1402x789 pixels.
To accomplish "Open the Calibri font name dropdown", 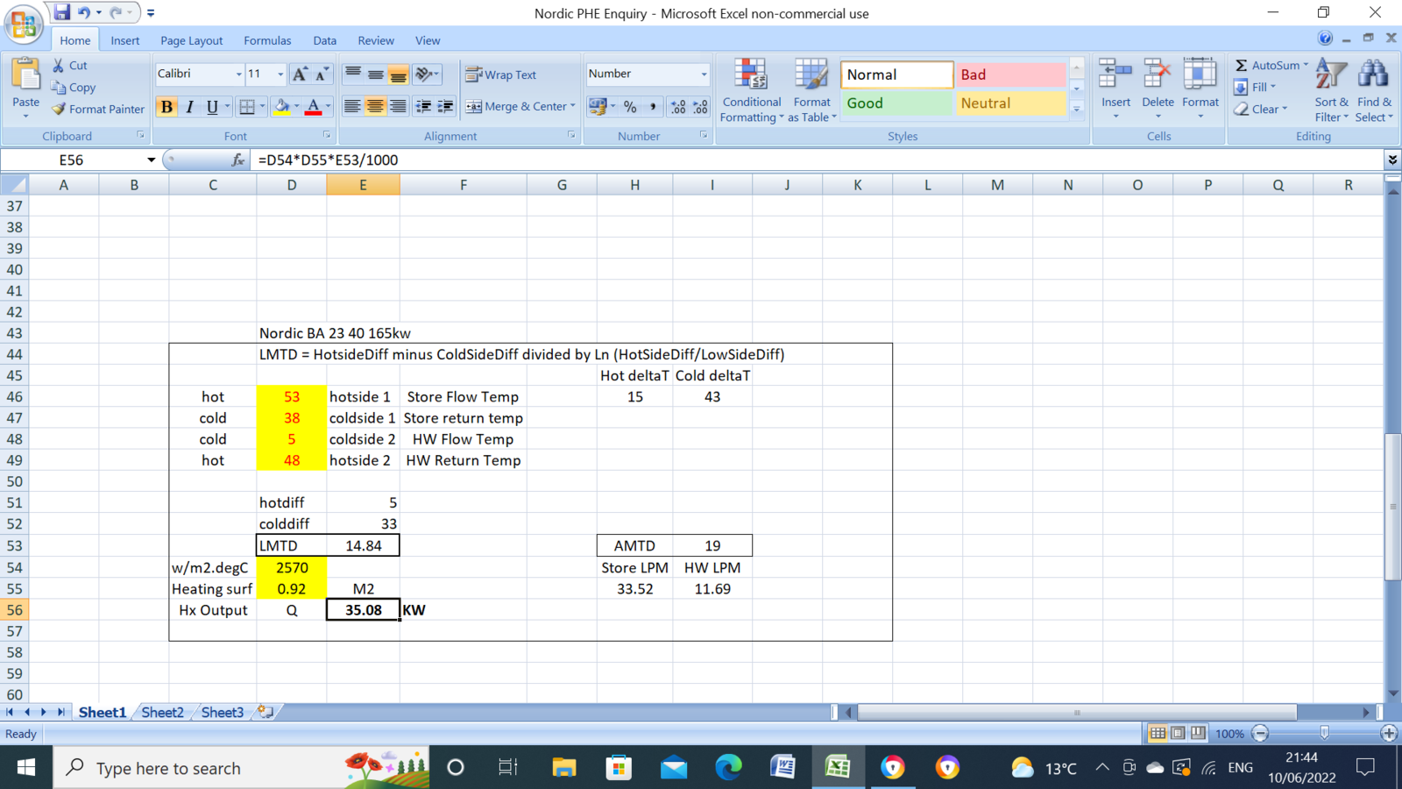I will [238, 75].
